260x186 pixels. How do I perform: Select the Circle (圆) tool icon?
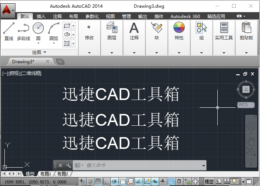click(x=38, y=28)
